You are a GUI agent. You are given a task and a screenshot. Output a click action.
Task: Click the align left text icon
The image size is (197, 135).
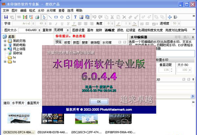(80, 24)
